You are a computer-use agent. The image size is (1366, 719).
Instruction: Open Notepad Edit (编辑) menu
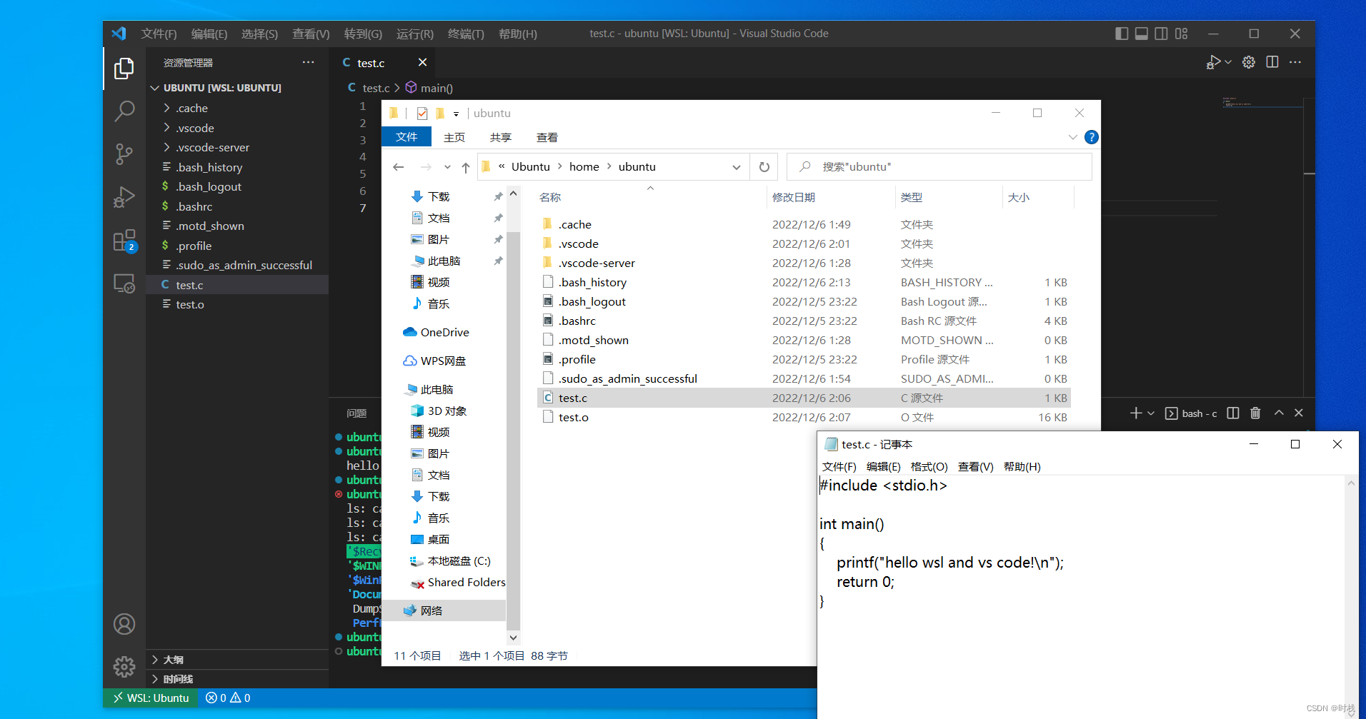(883, 466)
